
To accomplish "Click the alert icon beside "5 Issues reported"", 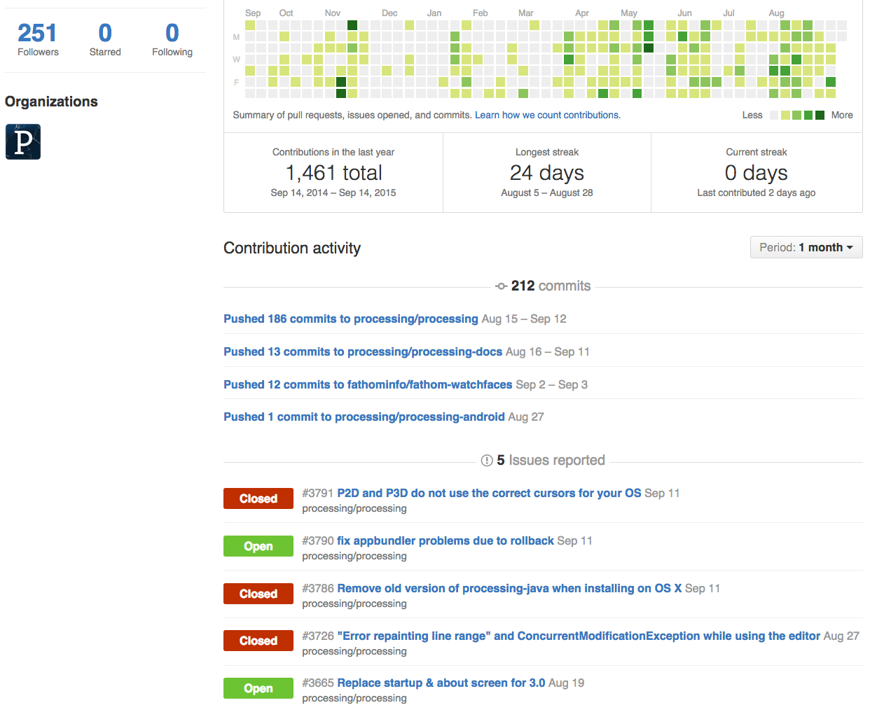I will [x=488, y=460].
